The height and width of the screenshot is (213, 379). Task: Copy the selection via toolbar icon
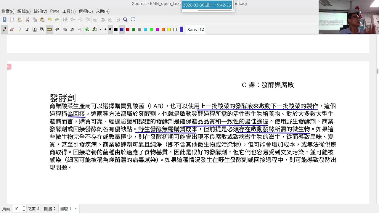[x=35, y=20]
